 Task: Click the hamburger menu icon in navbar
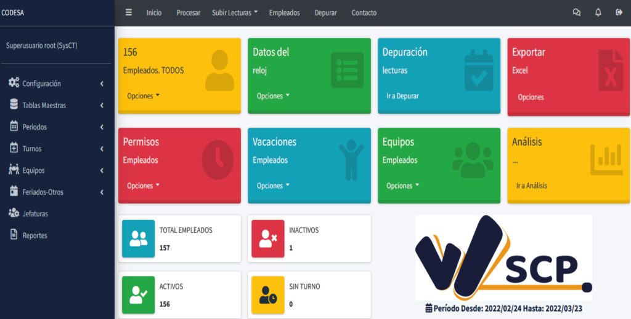(x=129, y=12)
